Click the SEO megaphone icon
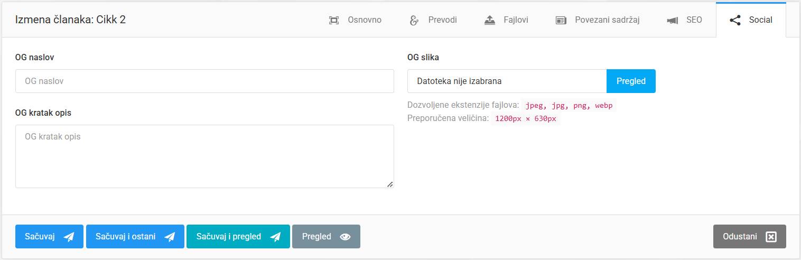Screen dimensions: 801x260 (x=673, y=20)
